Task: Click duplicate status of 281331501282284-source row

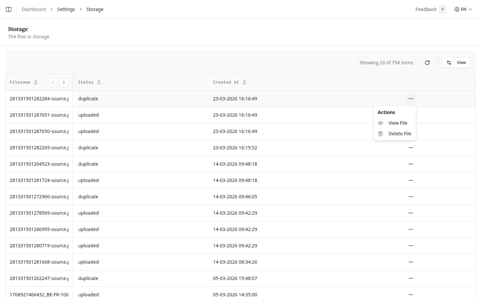Action: click(x=88, y=99)
